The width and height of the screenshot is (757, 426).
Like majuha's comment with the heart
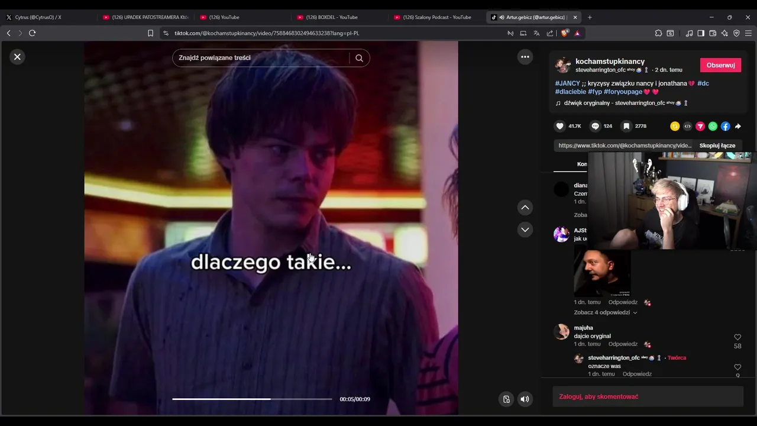point(737,337)
